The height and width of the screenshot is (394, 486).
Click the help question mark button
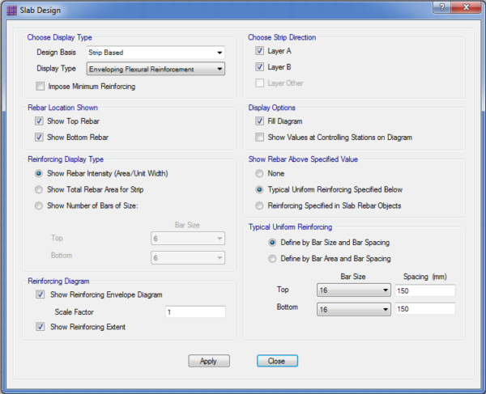438,7
